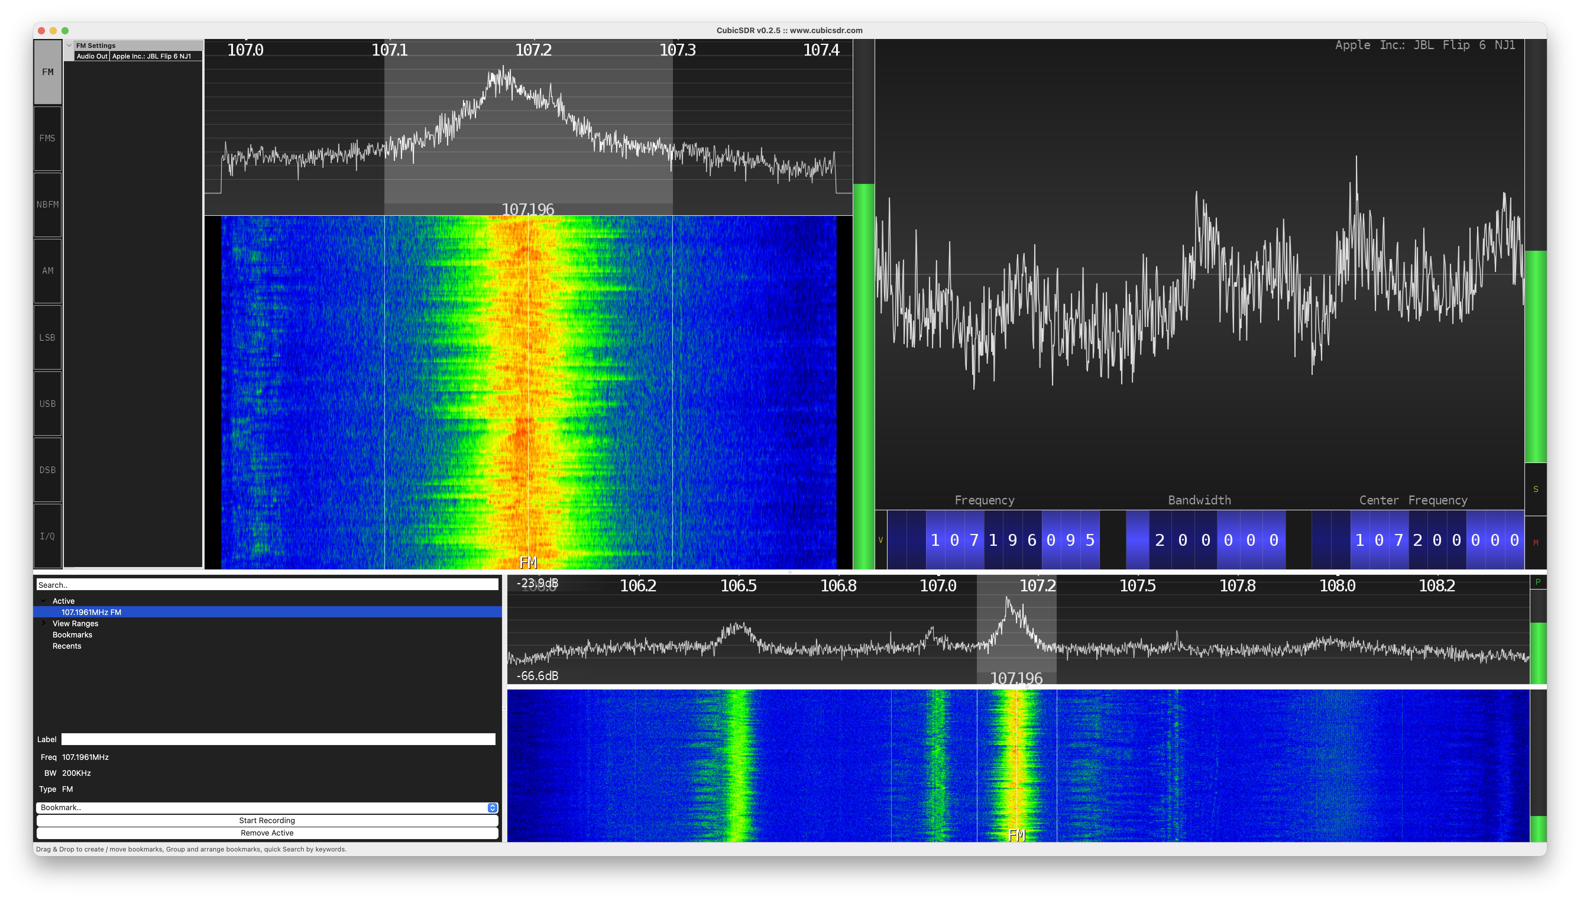
Task: Switch demodulator to AM mode
Action: [48, 270]
